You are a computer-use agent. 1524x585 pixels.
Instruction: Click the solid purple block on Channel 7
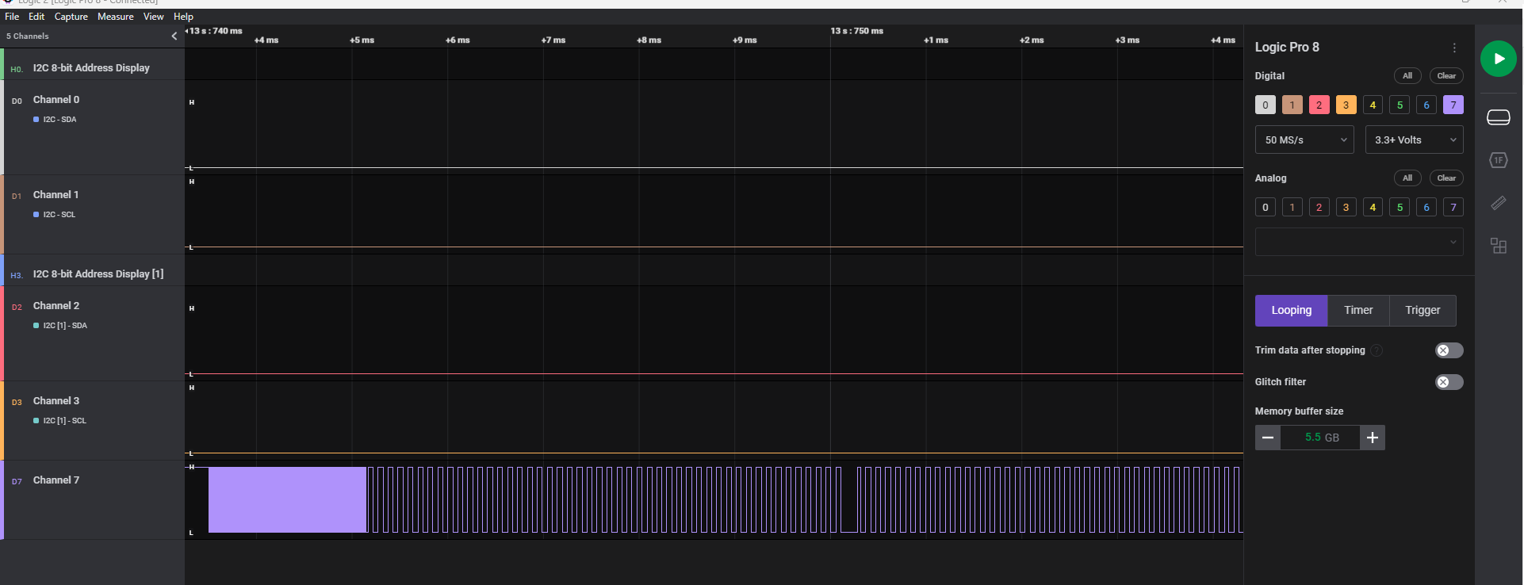[287, 499]
